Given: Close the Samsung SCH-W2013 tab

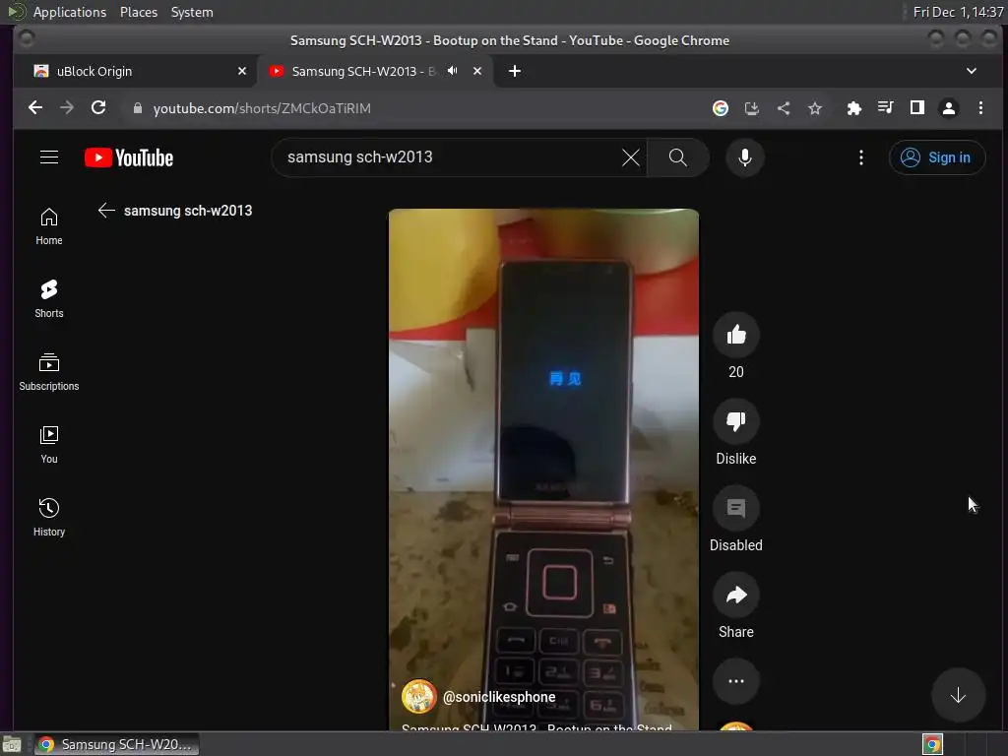Looking at the screenshot, I should point(477,71).
